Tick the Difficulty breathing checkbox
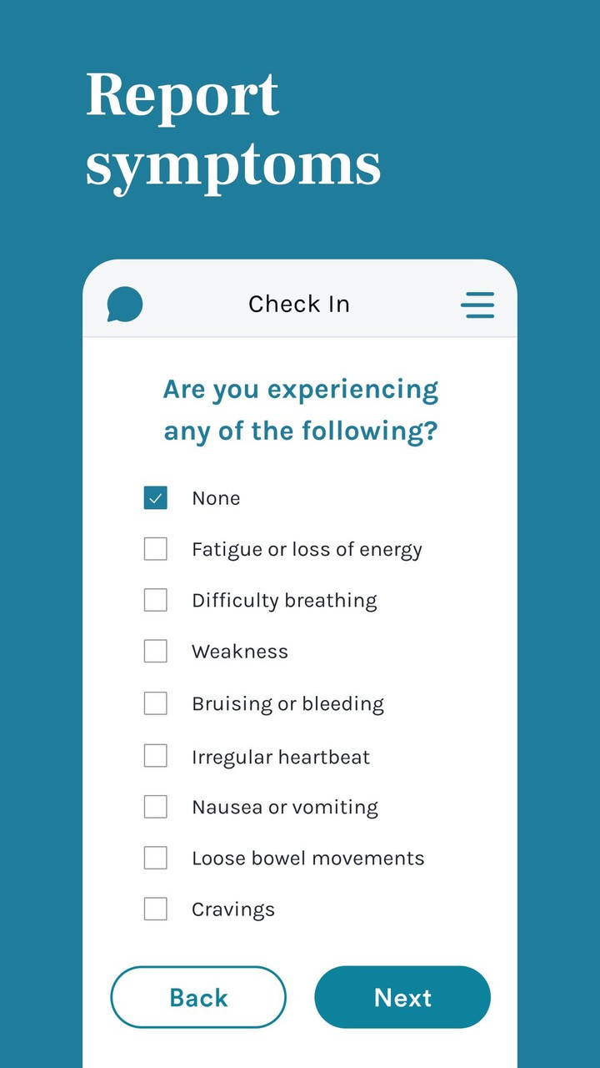The height and width of the screenshot is (1068, 600). (156, 600)
